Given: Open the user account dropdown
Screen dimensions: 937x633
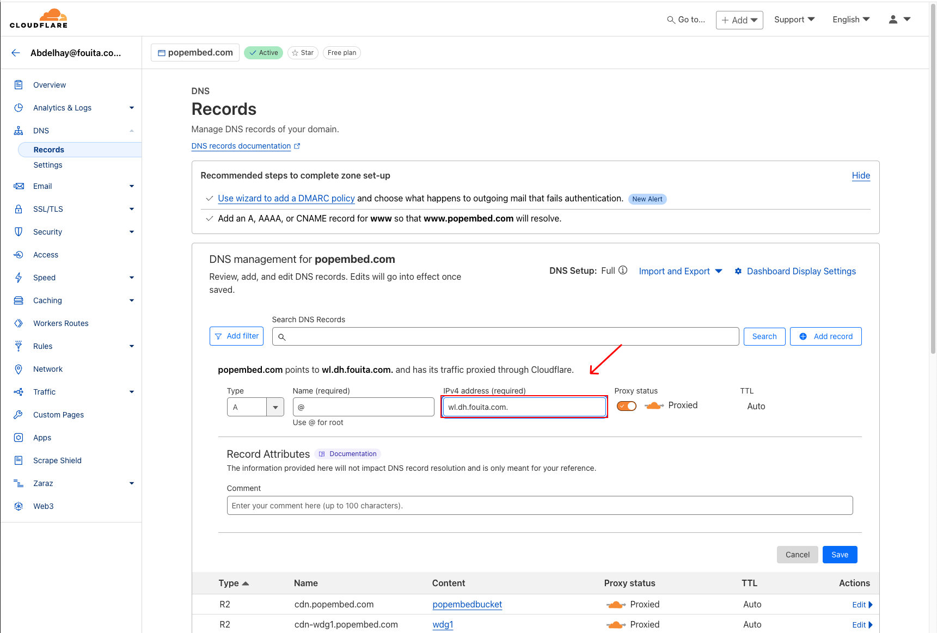Looking at the screenshot, I should point(899,20).
